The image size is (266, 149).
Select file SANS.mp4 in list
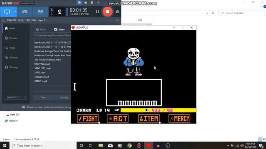40,72
